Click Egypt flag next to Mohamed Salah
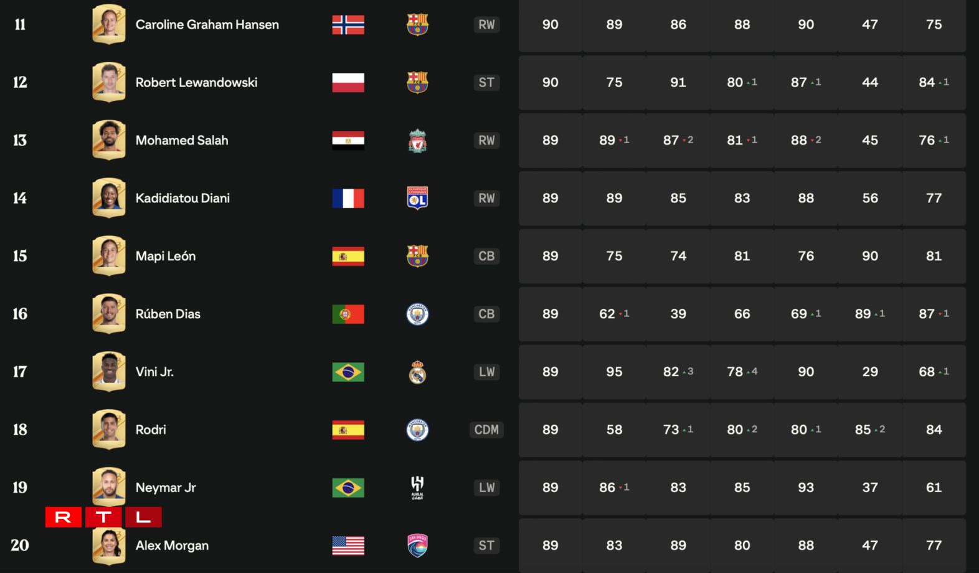Screen dimensions: 979x573 click(348, 141)
